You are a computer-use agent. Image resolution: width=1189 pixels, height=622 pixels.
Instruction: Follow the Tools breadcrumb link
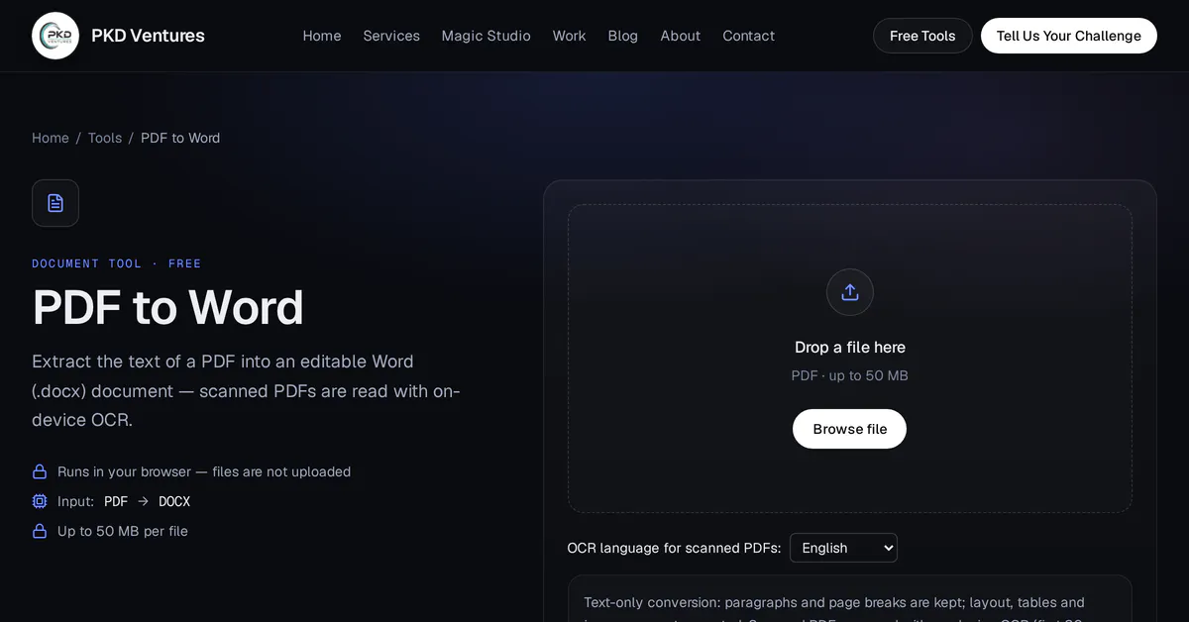coord(105,138)
